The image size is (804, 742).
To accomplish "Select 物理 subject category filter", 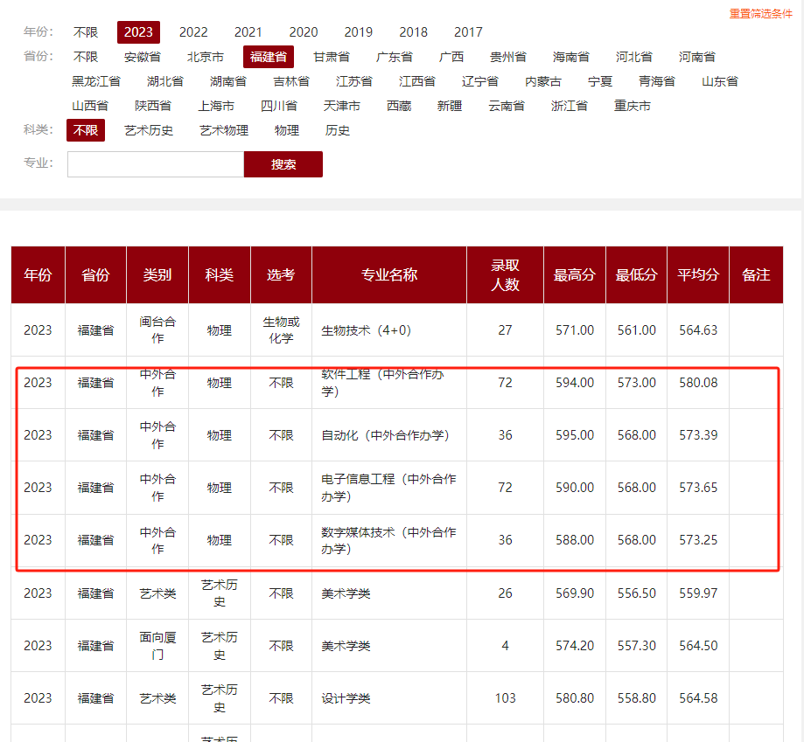I will pyautogui.click(x=287, y=130).
